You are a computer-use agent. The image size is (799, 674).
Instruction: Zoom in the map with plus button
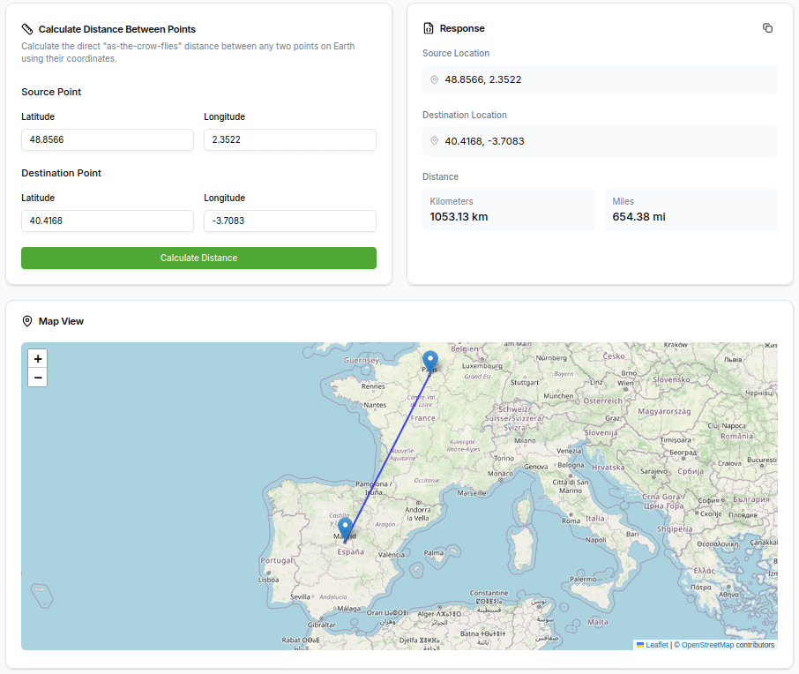tap(38, 359)
